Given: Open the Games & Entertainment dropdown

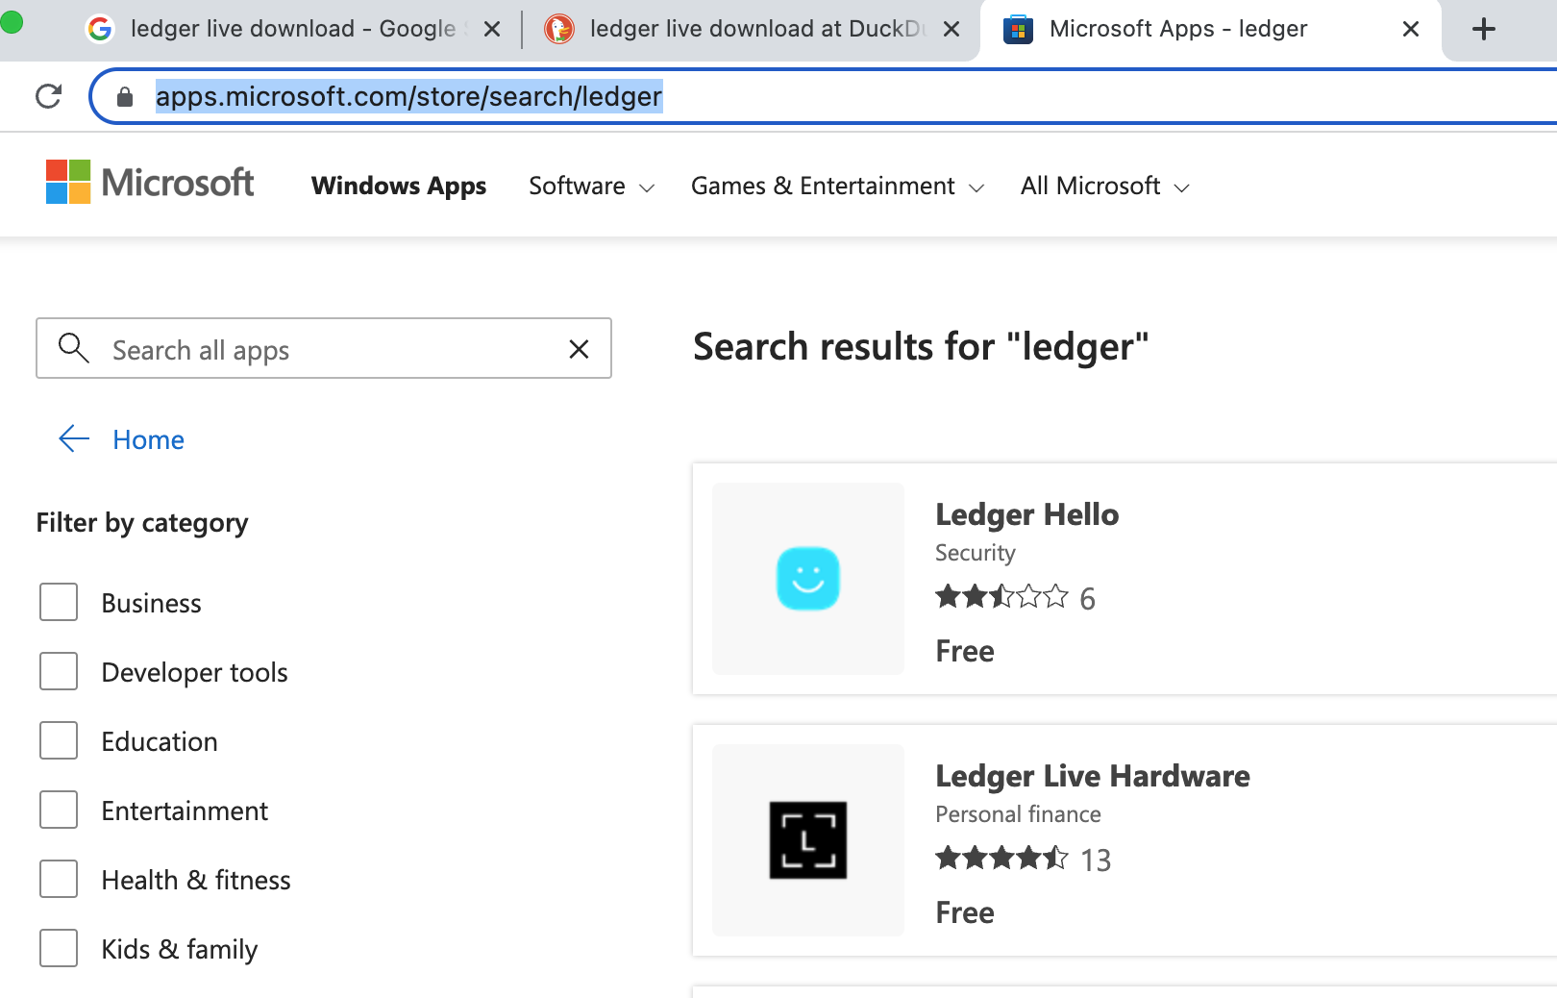Looking at the screenshot, I should click(x=836, y=186).
